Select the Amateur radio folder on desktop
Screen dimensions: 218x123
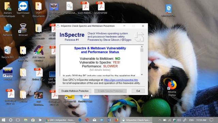click(x=23, y=54)
